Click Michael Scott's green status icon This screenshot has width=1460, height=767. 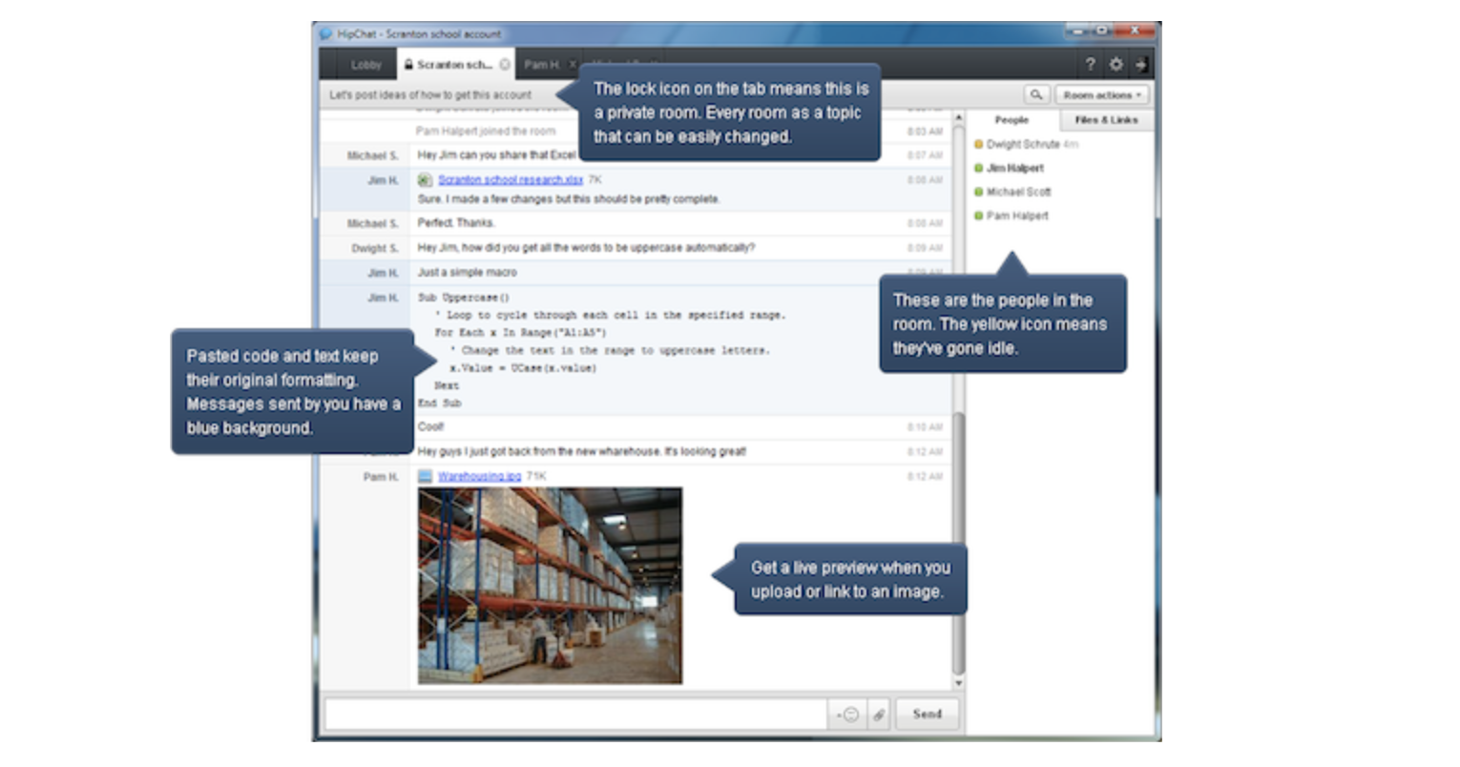click(978, 192)
